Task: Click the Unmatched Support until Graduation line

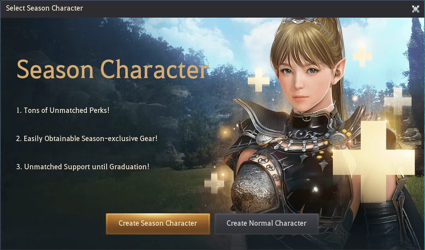Action: click(x=83, y=167)
